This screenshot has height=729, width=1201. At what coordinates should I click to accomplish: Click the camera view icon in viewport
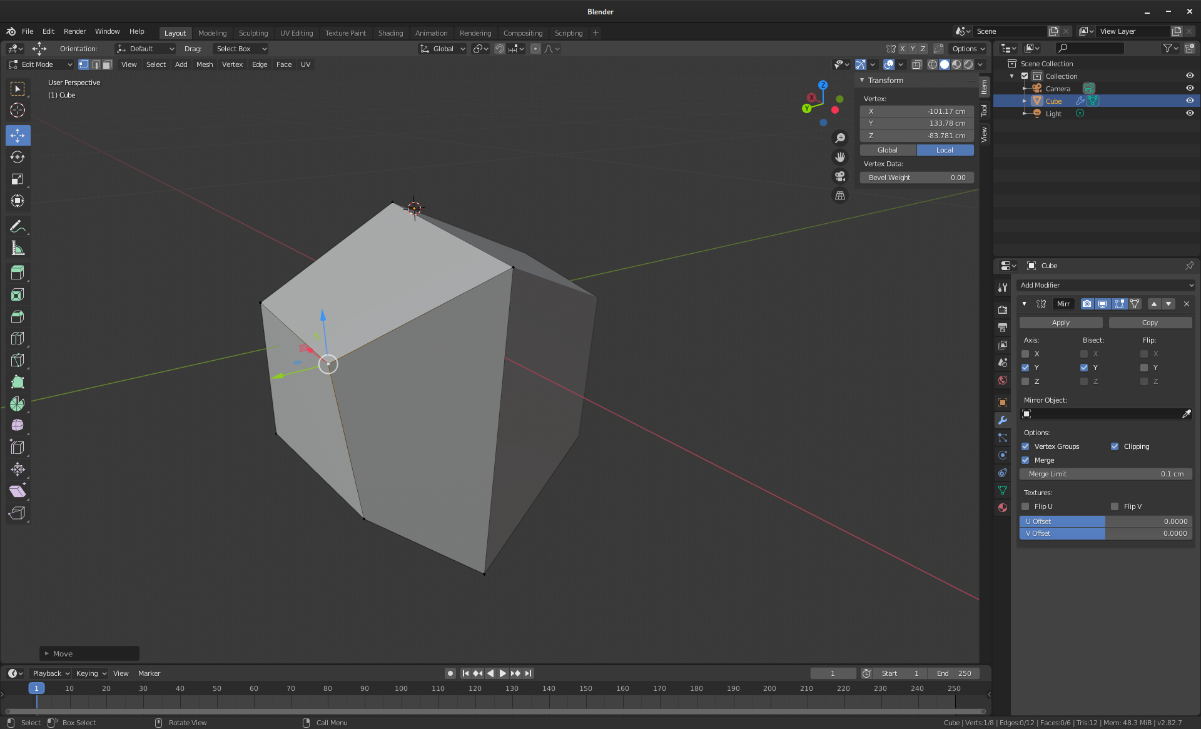point(840,176)
